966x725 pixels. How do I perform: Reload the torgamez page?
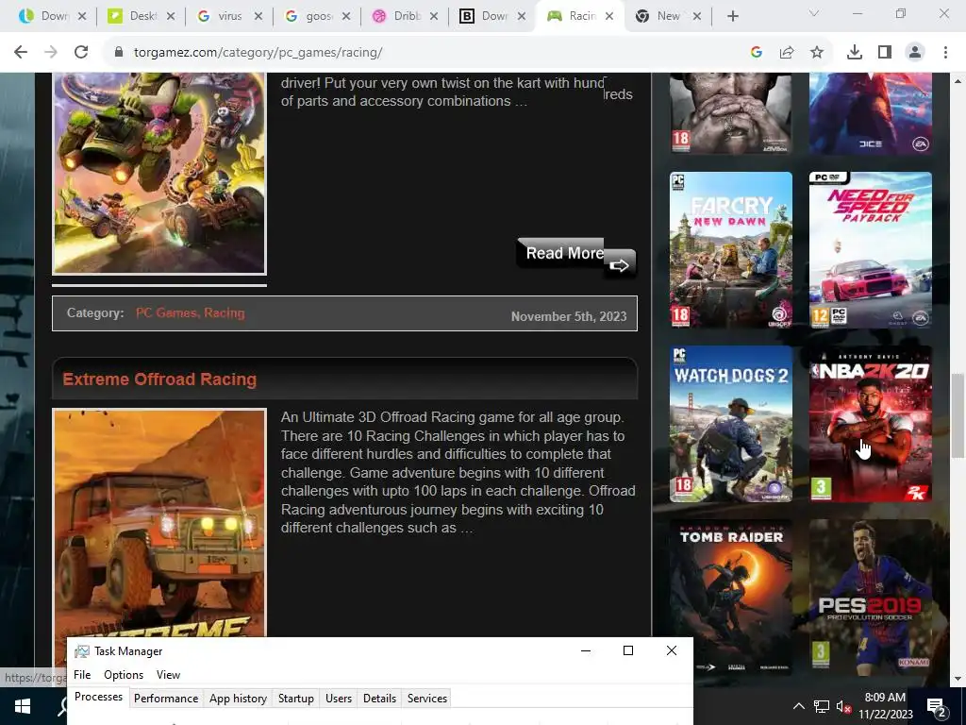point(81,53)
